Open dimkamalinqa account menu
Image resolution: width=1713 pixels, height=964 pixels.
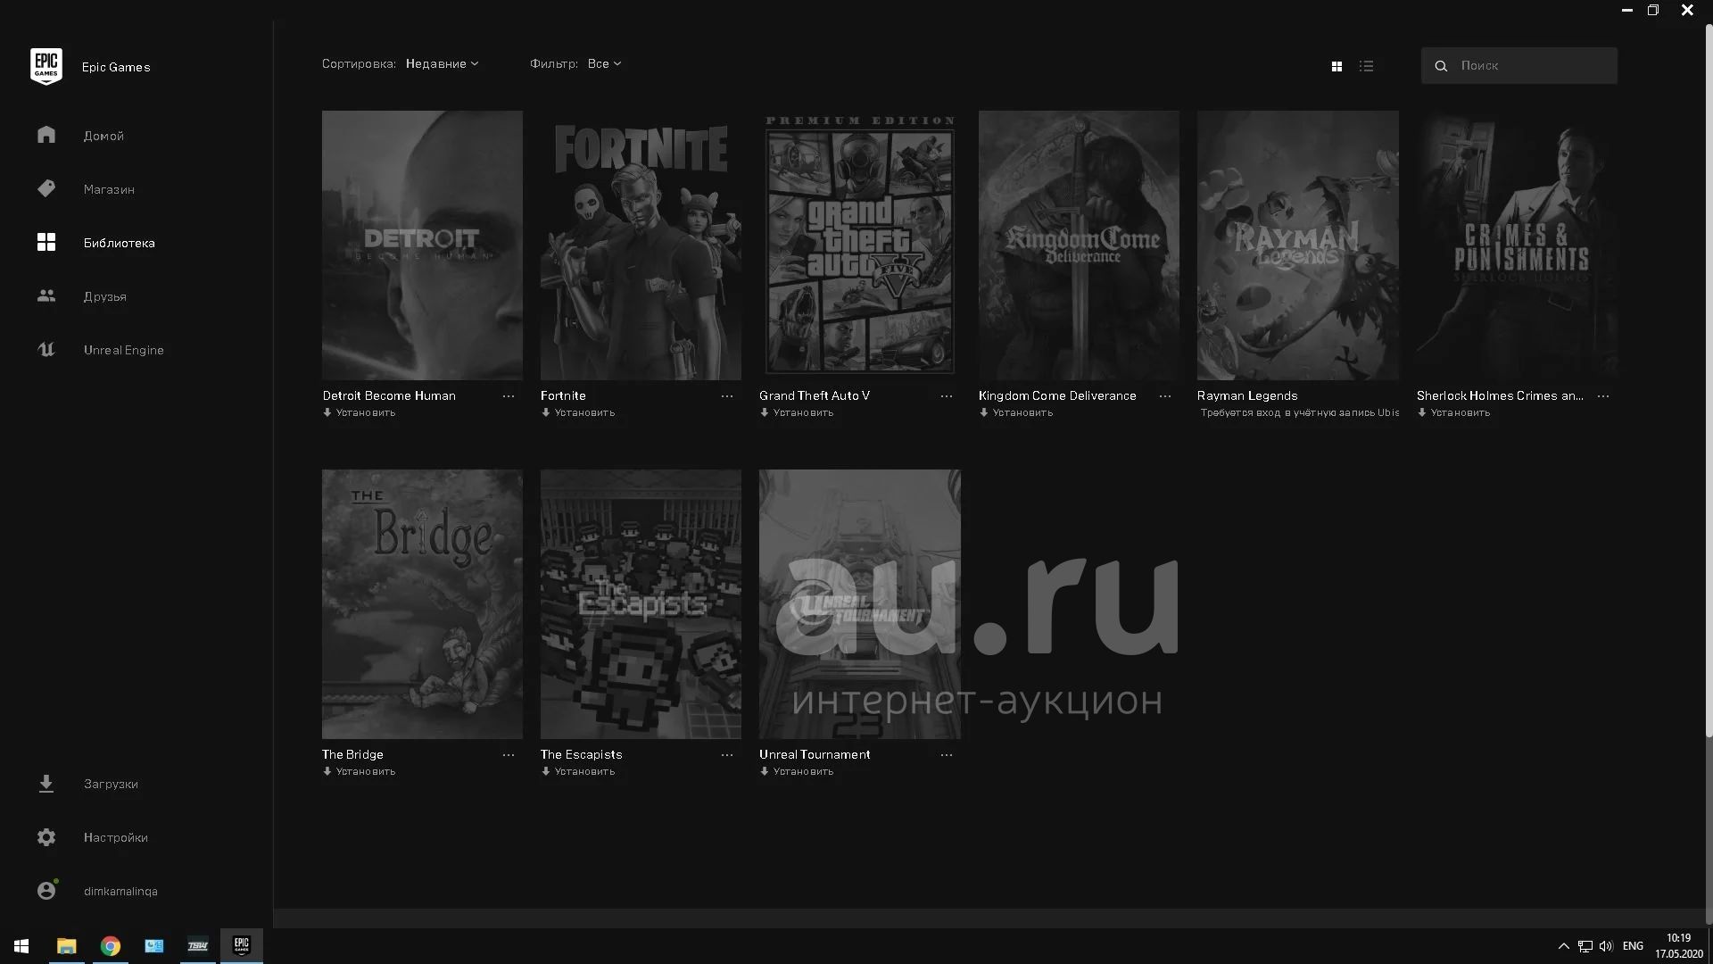pos(120,891)
